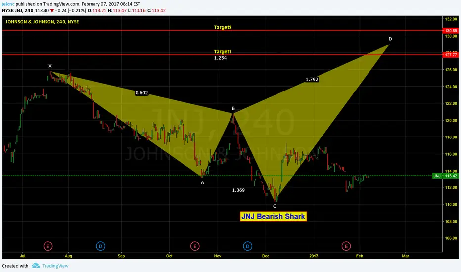Image resolution: width=461 pixels, height=272 pixels.
Task: Click the Oct label on time axis
Action: click(169, 256)
